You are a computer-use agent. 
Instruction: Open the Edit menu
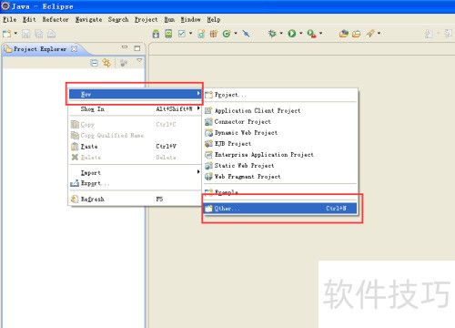[29, 19]
